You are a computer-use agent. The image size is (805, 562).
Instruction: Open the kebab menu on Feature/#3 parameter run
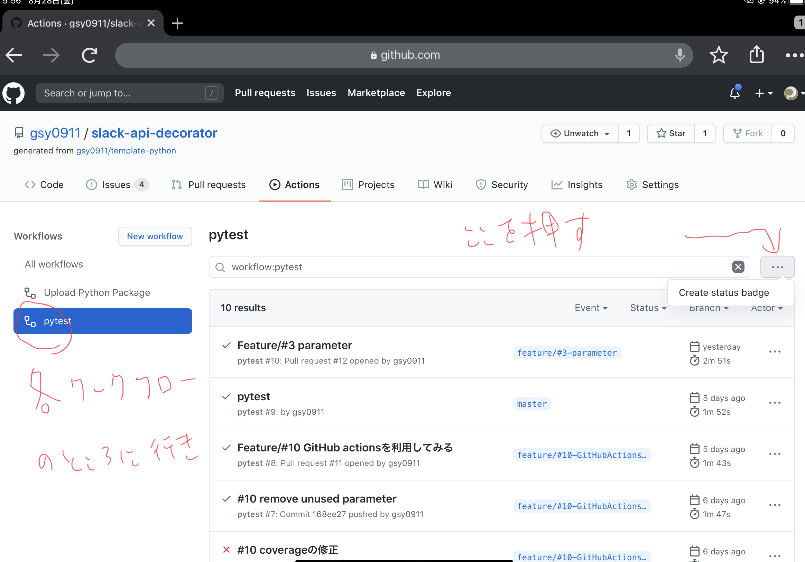point(775,352)
